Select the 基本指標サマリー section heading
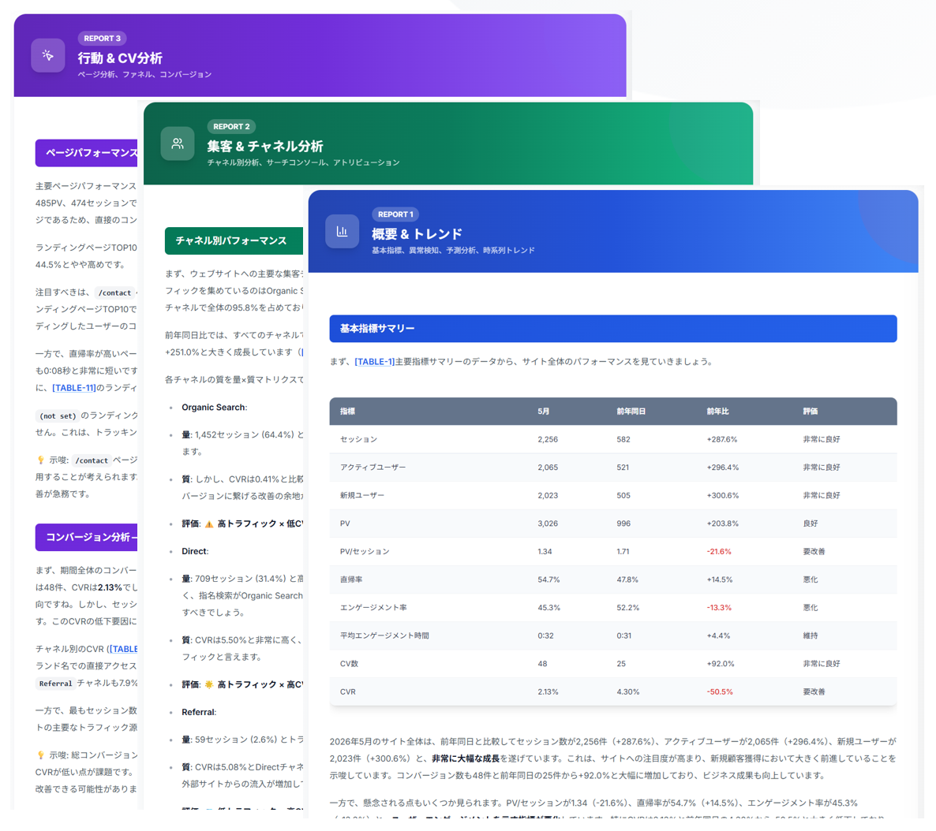Viewport: 936px width, 831px height. pyautogui.click(x=613, y=329)
